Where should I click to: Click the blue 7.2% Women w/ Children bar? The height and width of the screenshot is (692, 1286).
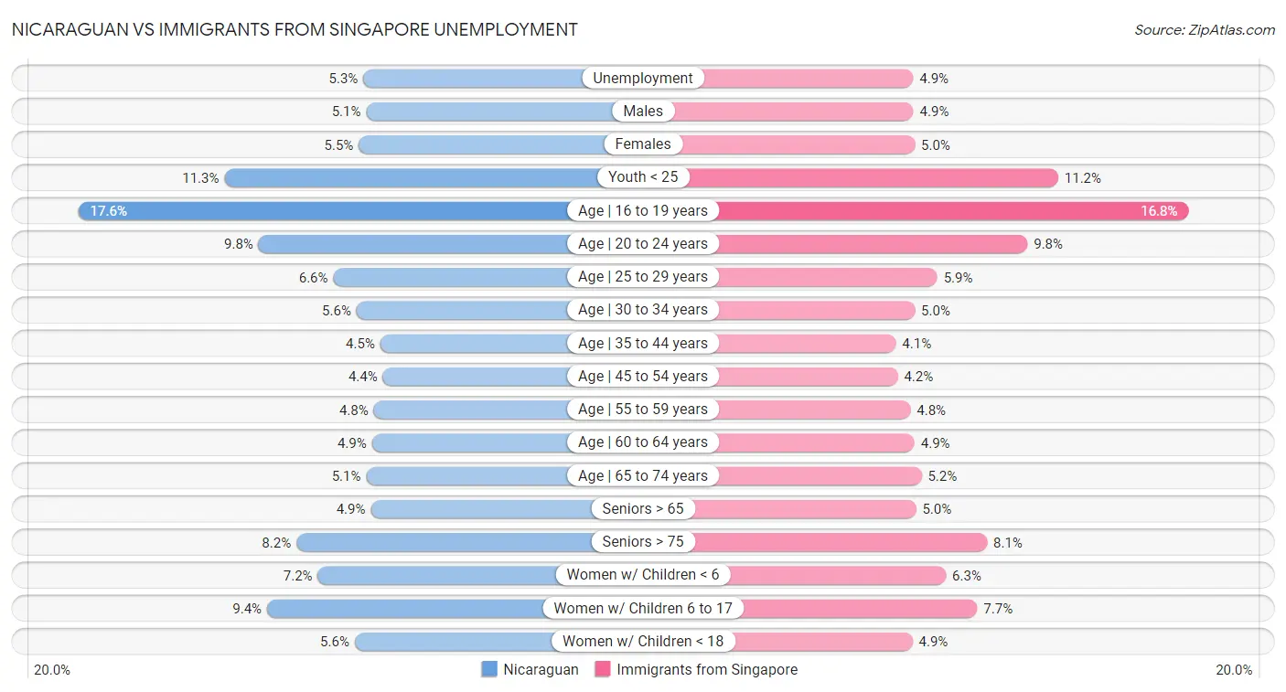click(439, 575)
